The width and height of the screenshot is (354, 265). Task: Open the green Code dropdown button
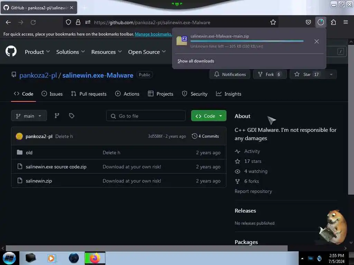[x=208, y=116]
